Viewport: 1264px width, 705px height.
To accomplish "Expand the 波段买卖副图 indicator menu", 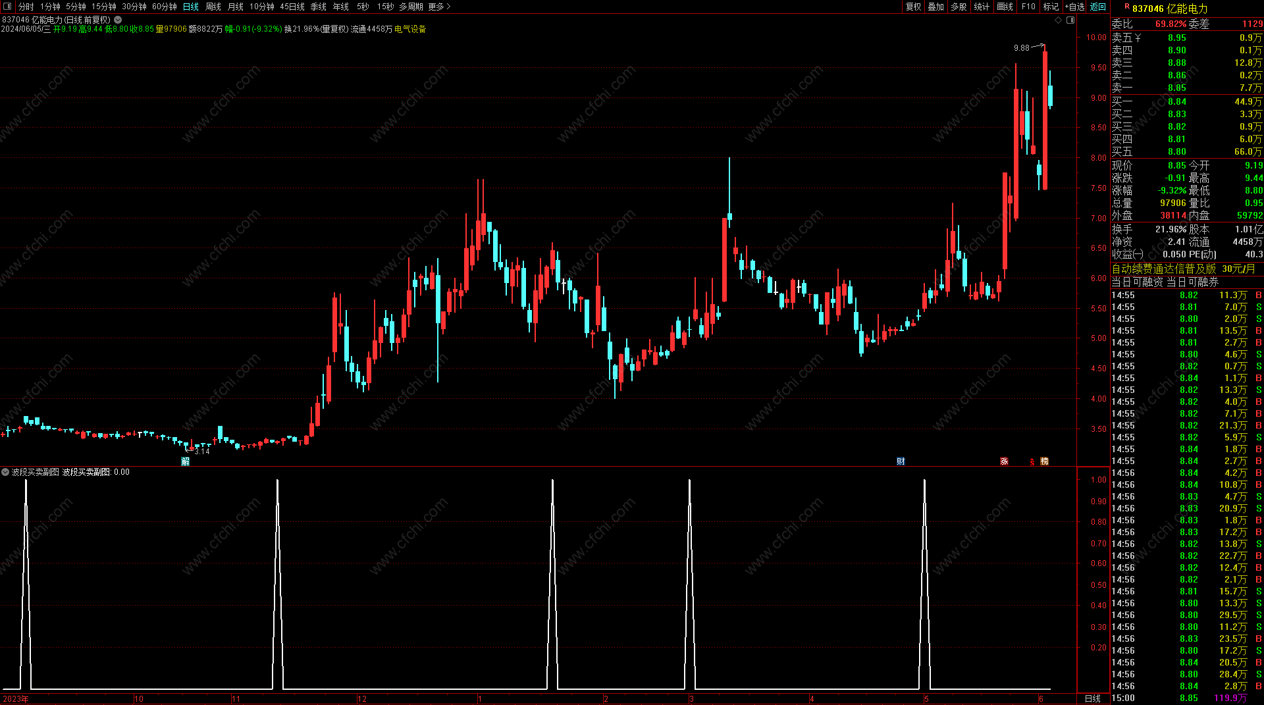I will [x=5, y=472].
